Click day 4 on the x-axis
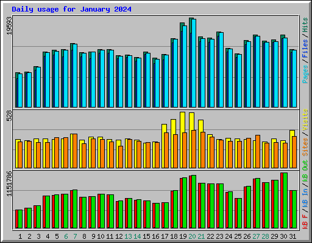This screenshot has width=312, height=243. pyautogui.click(x=48, y=236)
